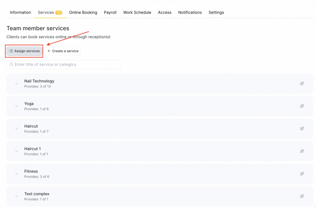Expand the Test complex category
This screenshot has width=316, height=209.
point(17,196)
